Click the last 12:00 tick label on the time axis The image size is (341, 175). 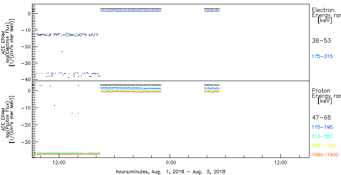280,162
